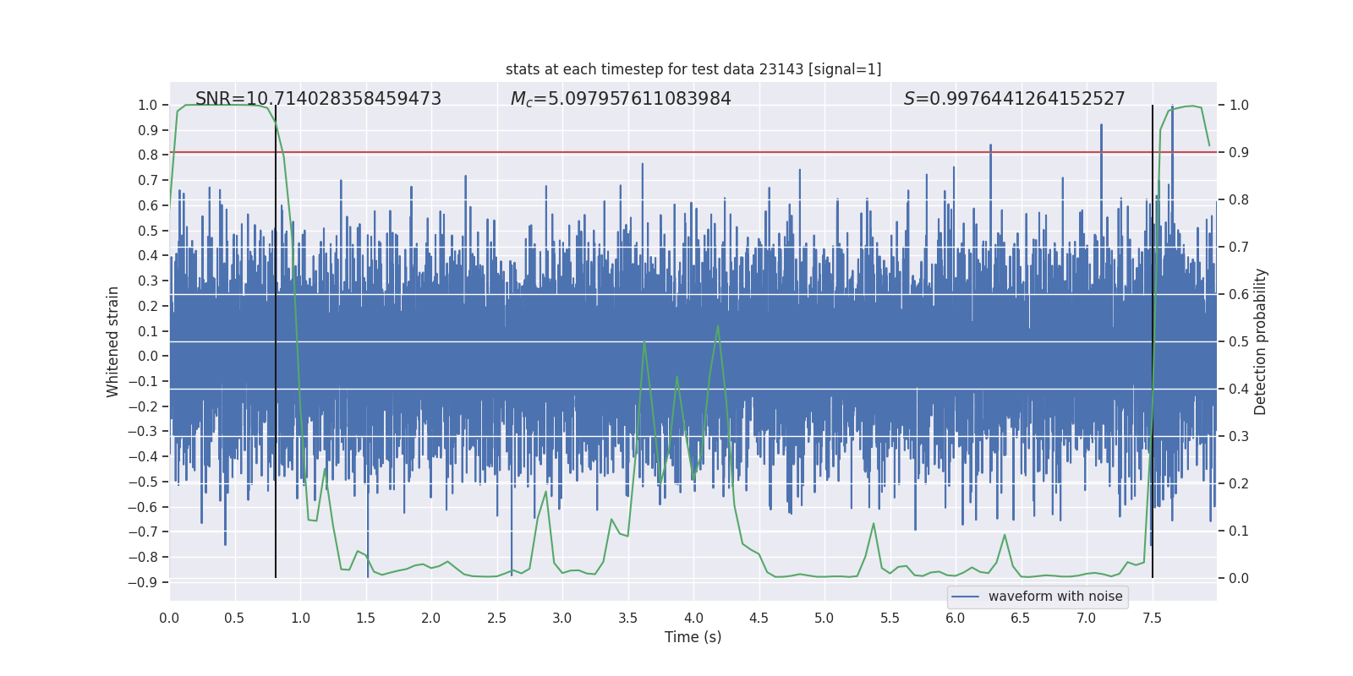Screen dimensions: 1353x676
Task: Select the 'Whitened strain' y-axis label
Action: [x=113, y=341]
